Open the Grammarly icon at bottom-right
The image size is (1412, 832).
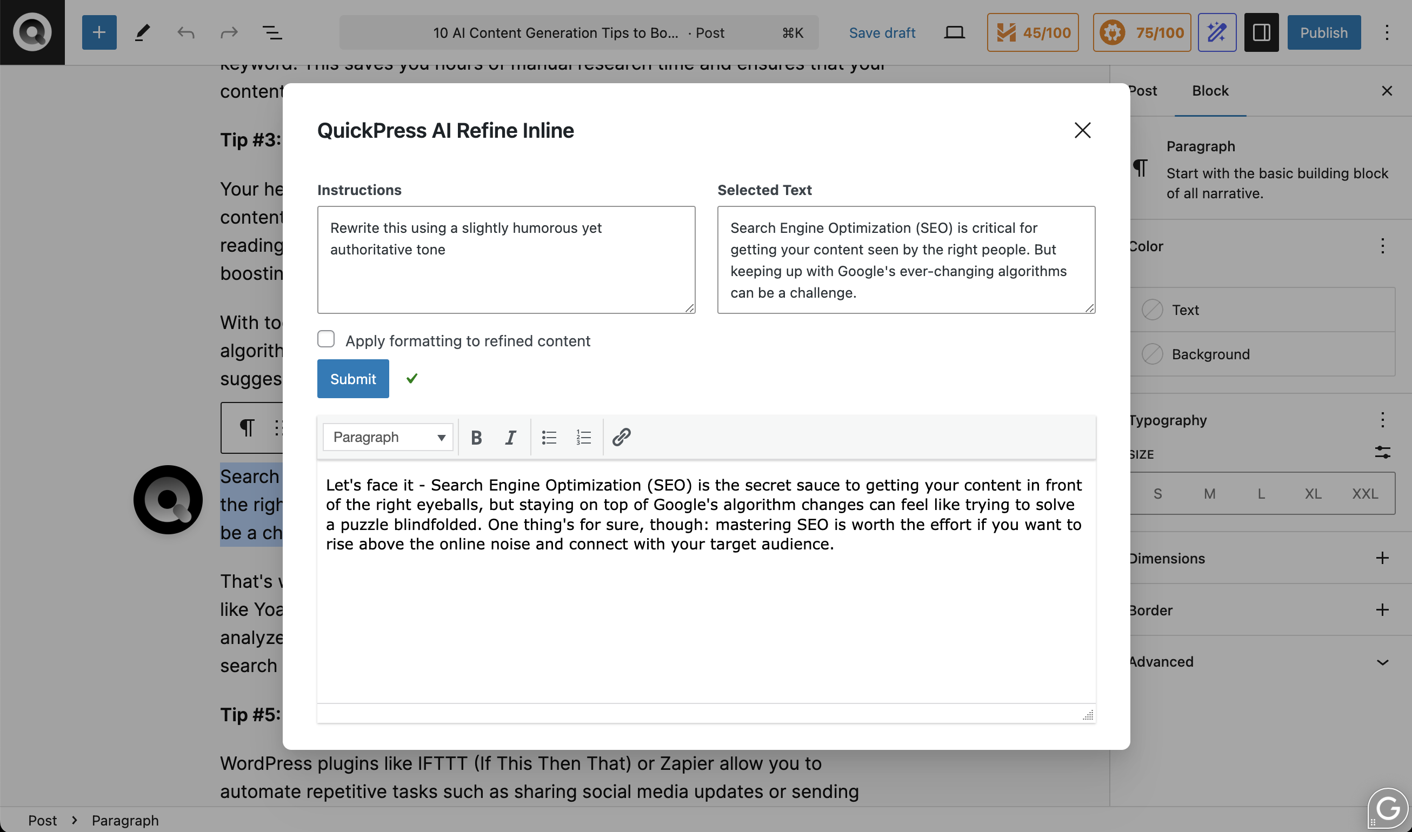coord(1389,809)
